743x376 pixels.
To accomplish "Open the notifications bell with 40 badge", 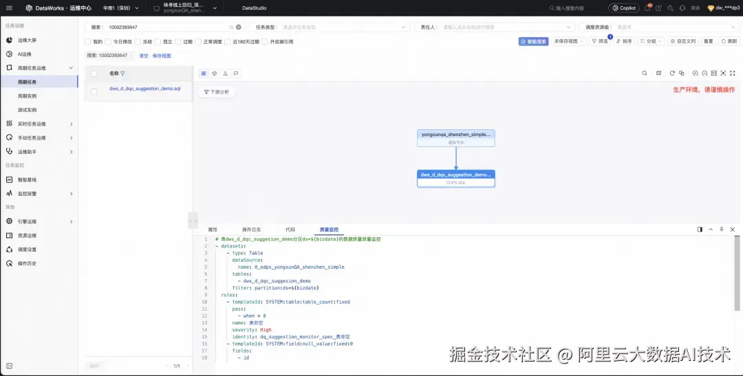I will coord(647,8).
